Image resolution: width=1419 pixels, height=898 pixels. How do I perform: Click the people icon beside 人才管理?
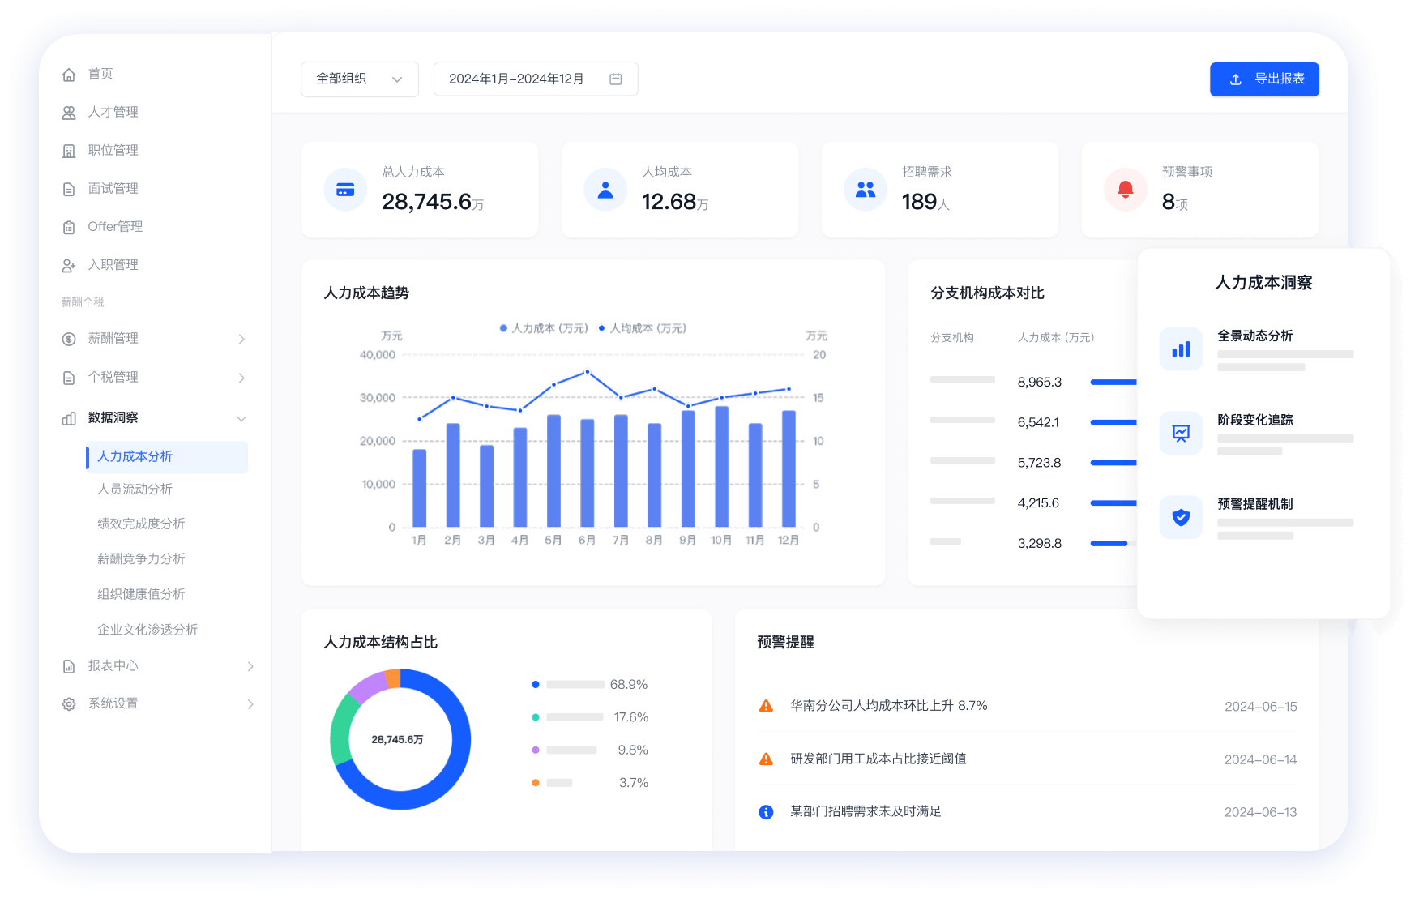pos(69,113)
